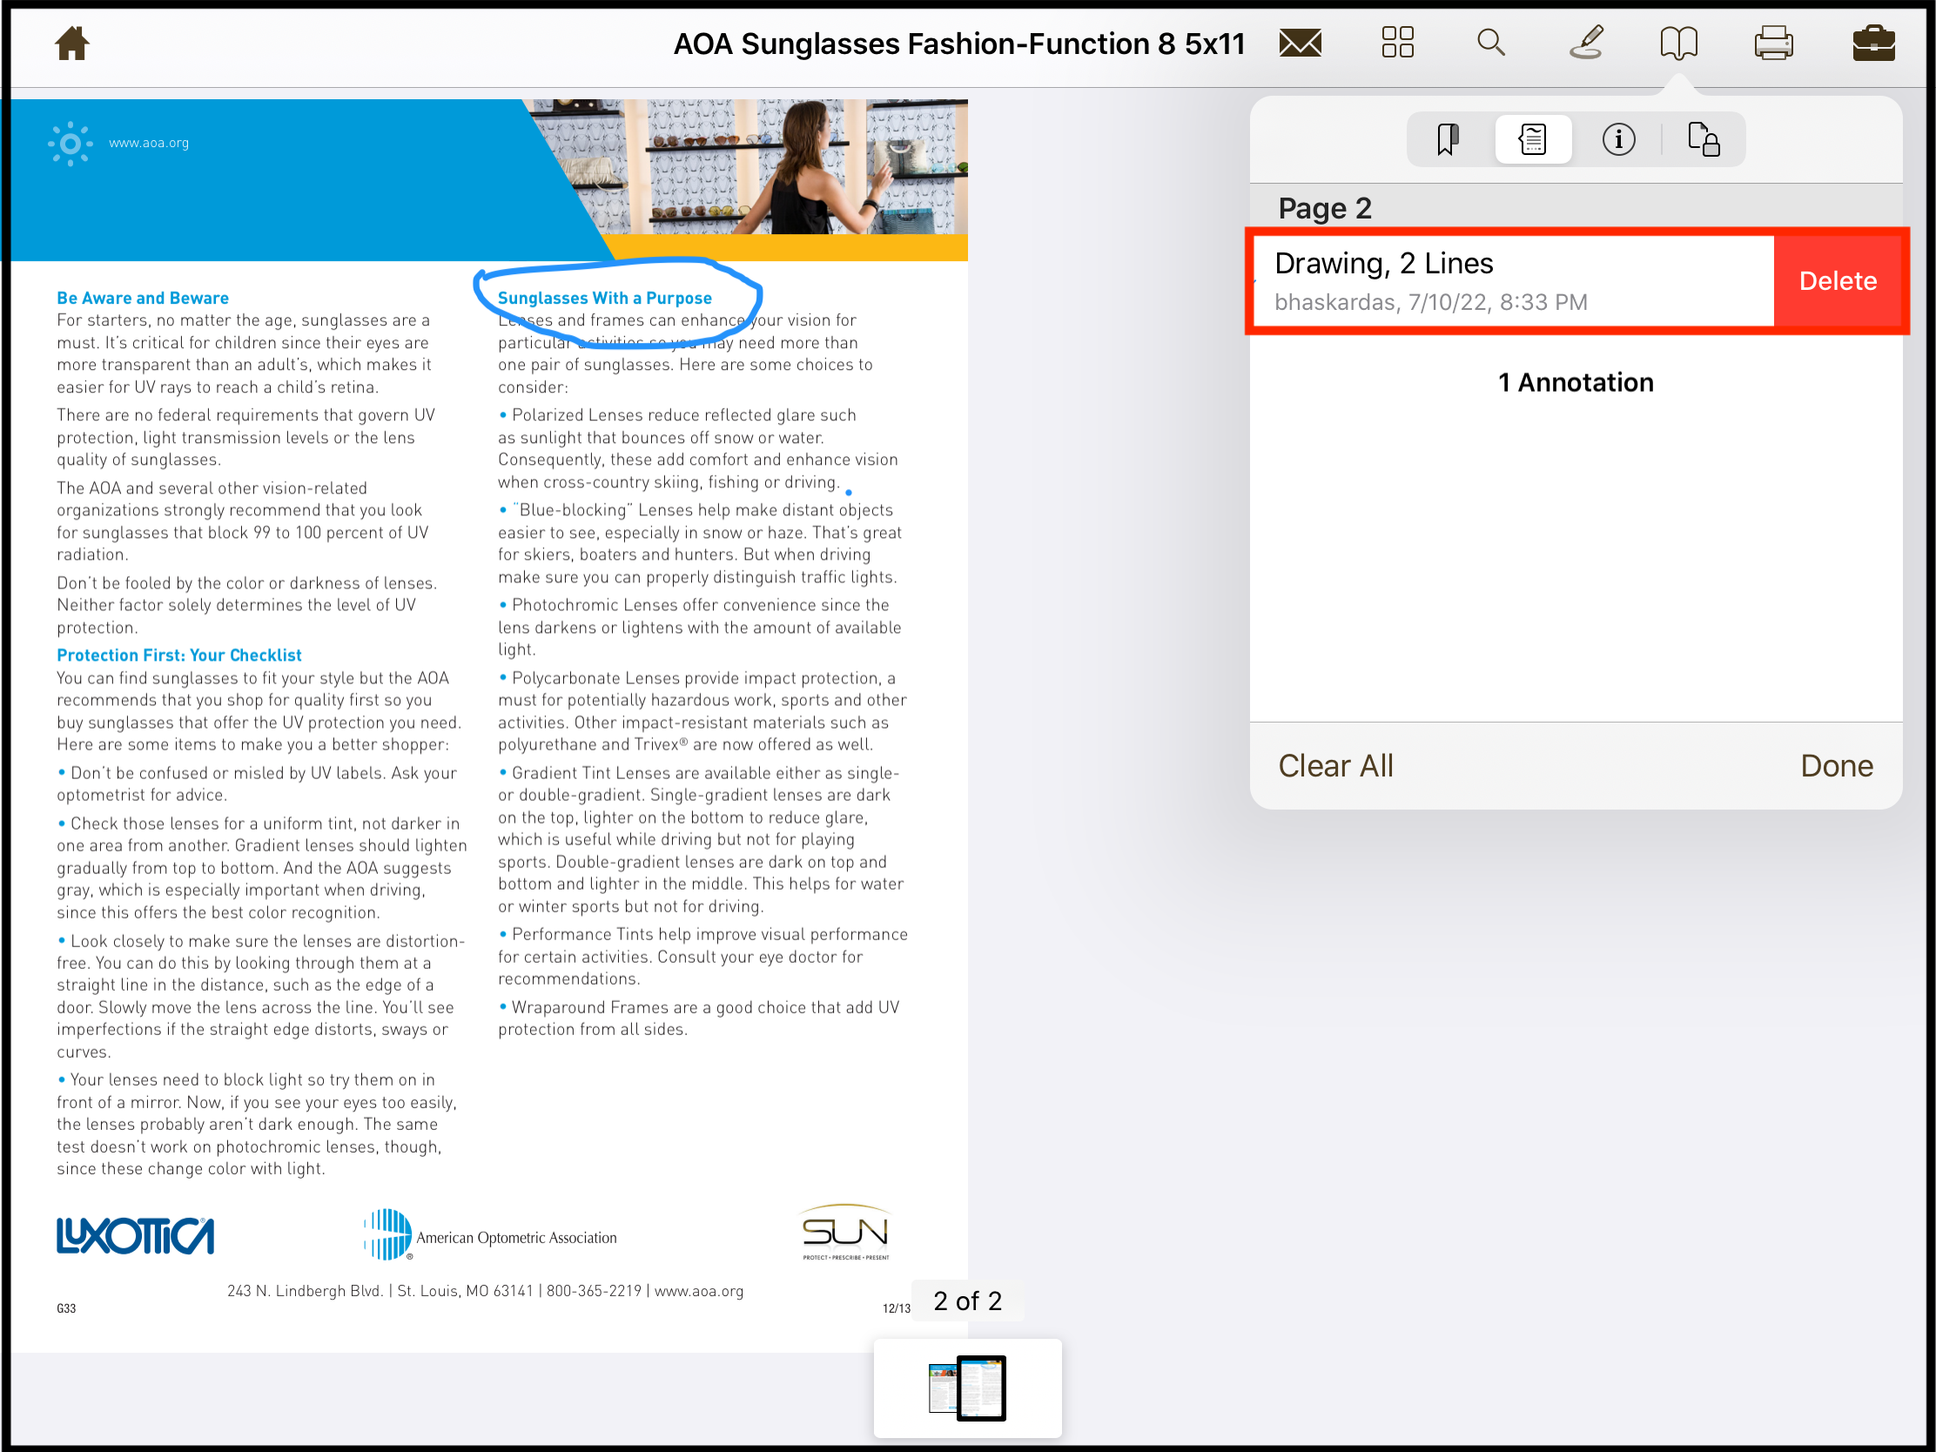Switch to the document Info tab
The height and width of the screenshot is (1452, 1936).
click(1618, 139)
